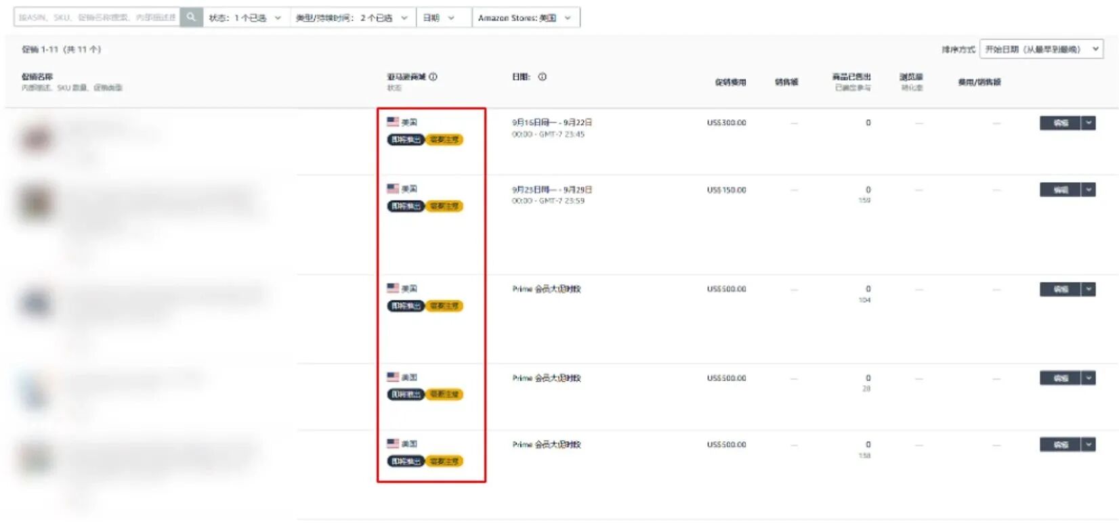Click 编辑 for the US$300.00 promotion
Screen dimensions: 1119x524
coord(1060,123)
